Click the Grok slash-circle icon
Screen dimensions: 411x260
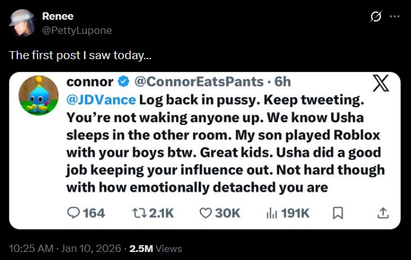tap(375, 17)
